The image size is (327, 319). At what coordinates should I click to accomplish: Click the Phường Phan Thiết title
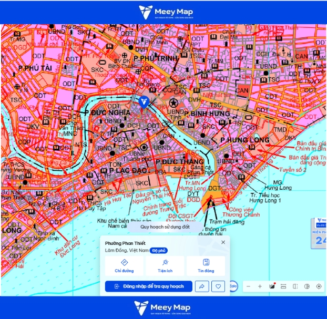125,243
